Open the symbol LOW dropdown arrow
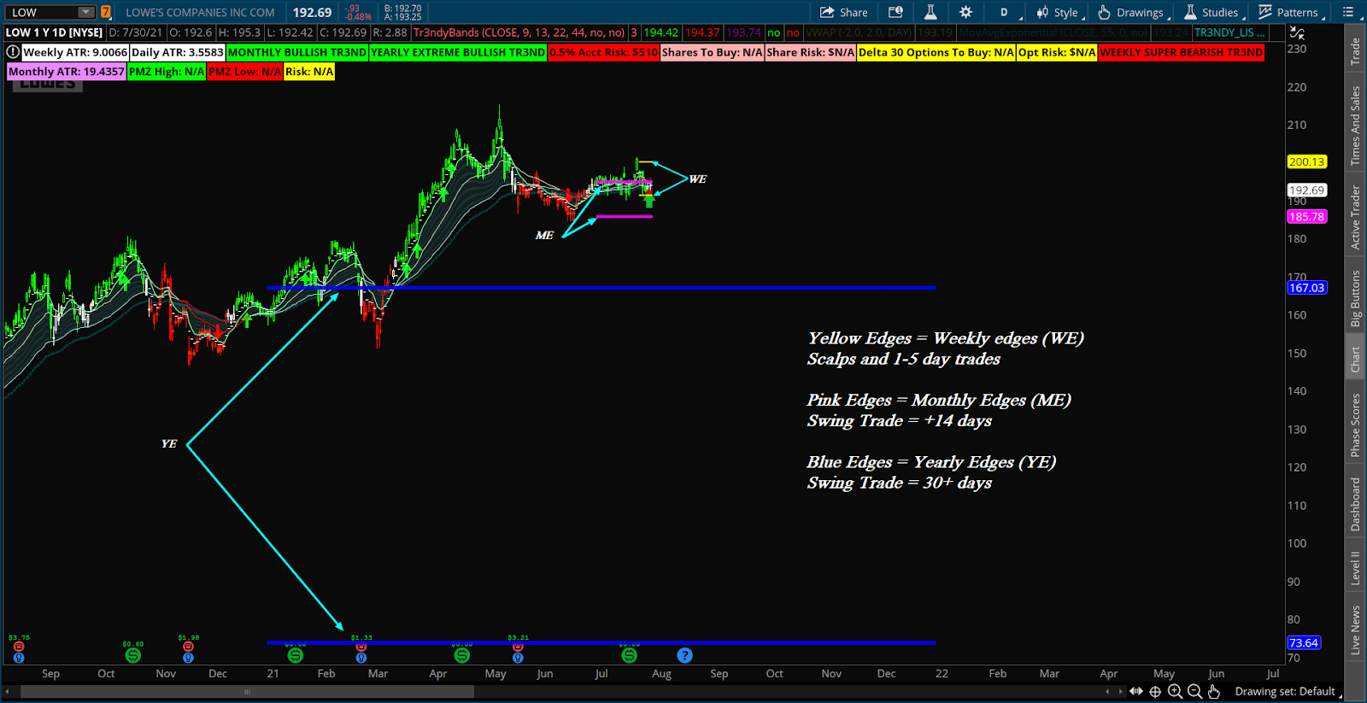Viewport: 1367px width, 703px height. [x=85, y=12]
